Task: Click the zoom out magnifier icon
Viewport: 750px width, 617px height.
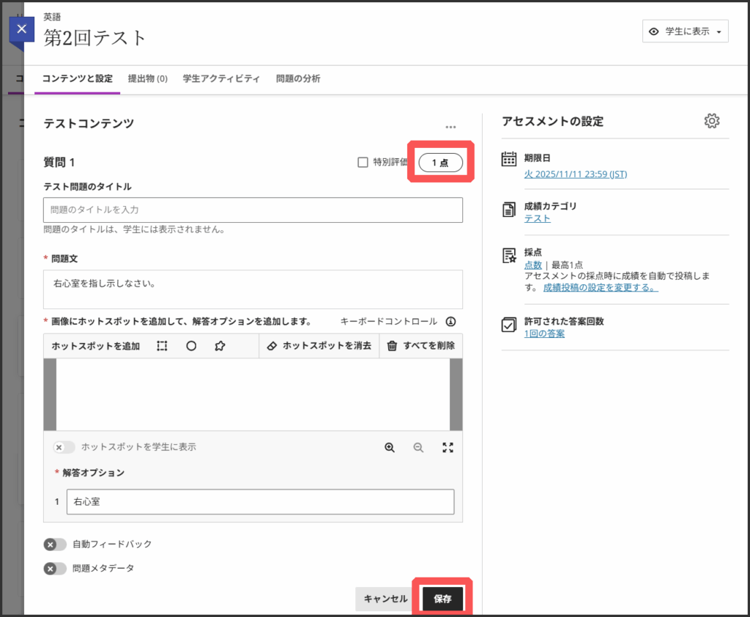Action: 418,448
